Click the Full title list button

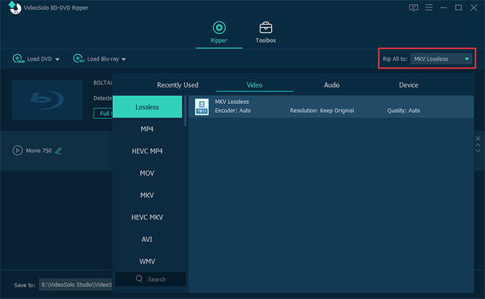coord(103,114)
